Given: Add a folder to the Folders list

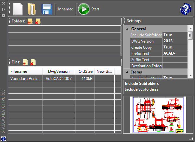Looking at the screenshot, I should point(30,21).
